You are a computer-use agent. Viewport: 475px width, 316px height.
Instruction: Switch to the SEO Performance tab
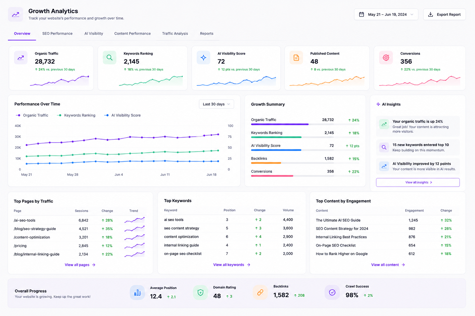coord(57,33)
